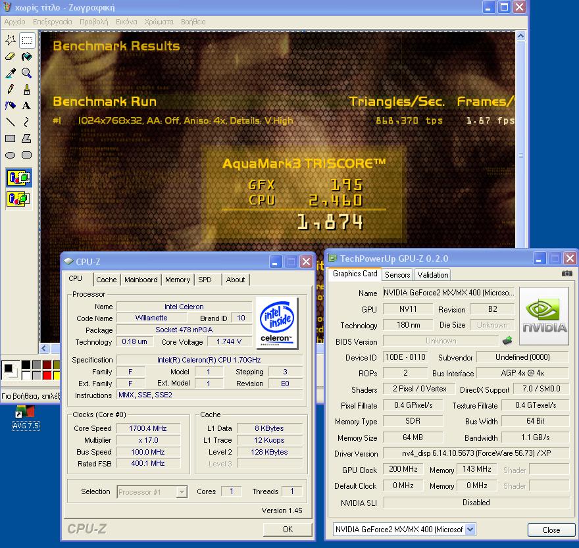Open the Χρώματα menu in Paint
The height and width of the screenshot is (548, 579).
click(x=159, y=22)
